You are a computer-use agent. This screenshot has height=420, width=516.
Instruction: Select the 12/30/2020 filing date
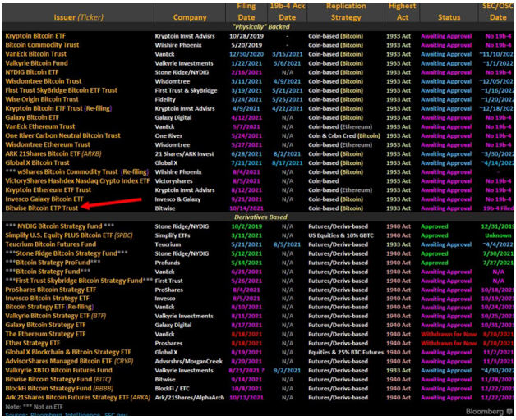[x=246, y=54]
